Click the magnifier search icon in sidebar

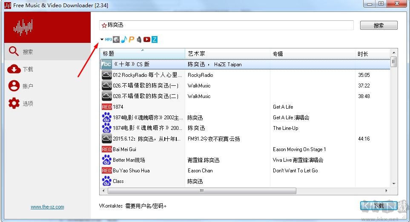click(x=14, y=51)
